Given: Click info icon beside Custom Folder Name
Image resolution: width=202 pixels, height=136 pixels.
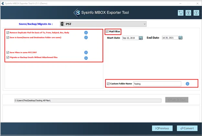Looking at the screenshot, I should click(187, 84).
